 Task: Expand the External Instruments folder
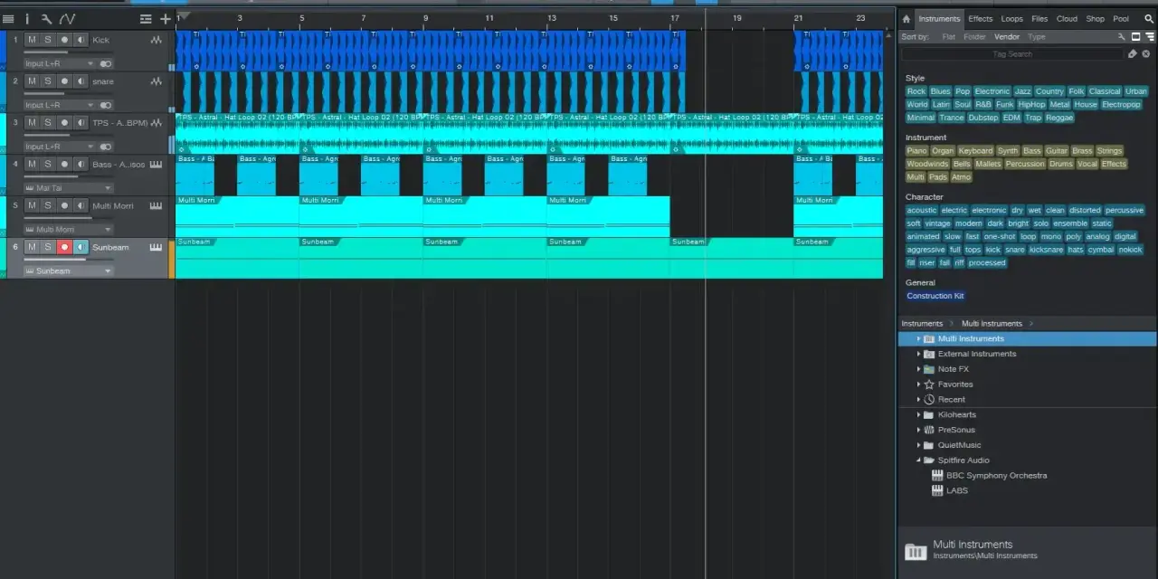(x=918, y=354)
